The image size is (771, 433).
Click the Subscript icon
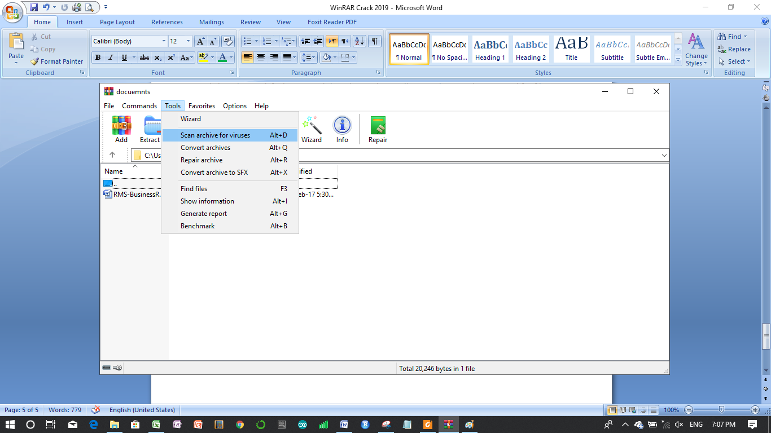158,58
